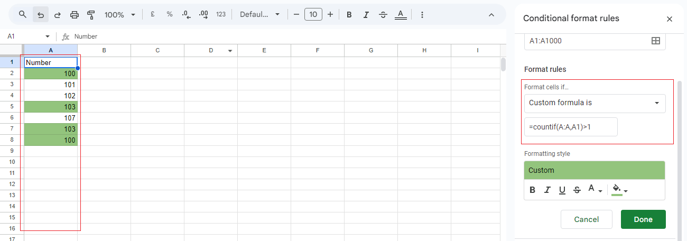Undo the last action
The height and width of the screenshot is (241, 687).
40,14
